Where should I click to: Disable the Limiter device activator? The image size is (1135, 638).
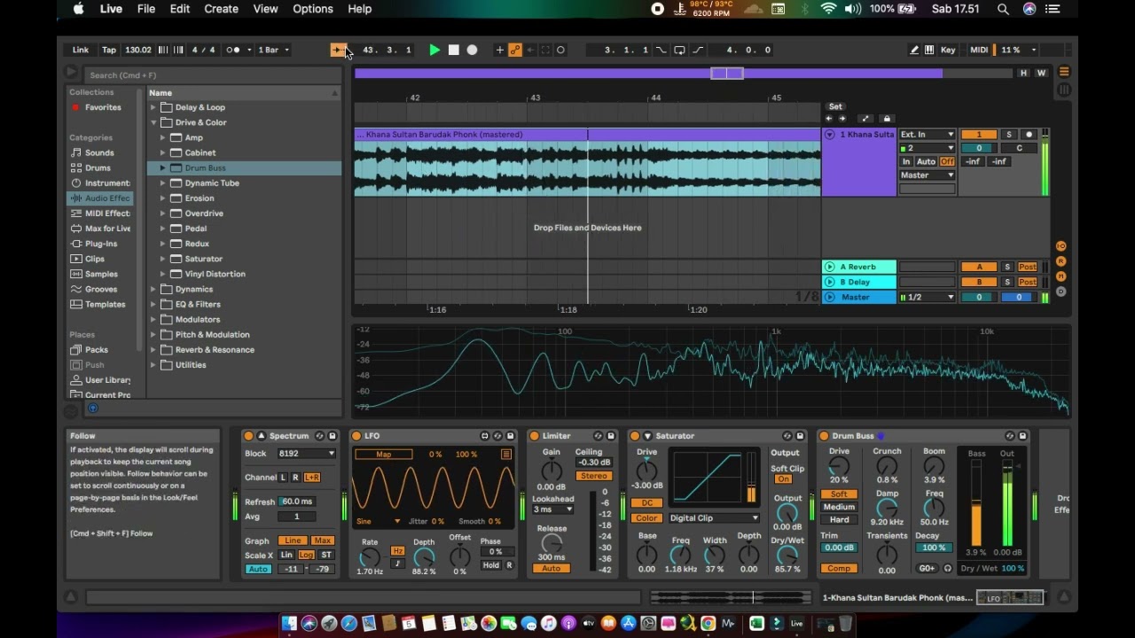click(534, 436)
